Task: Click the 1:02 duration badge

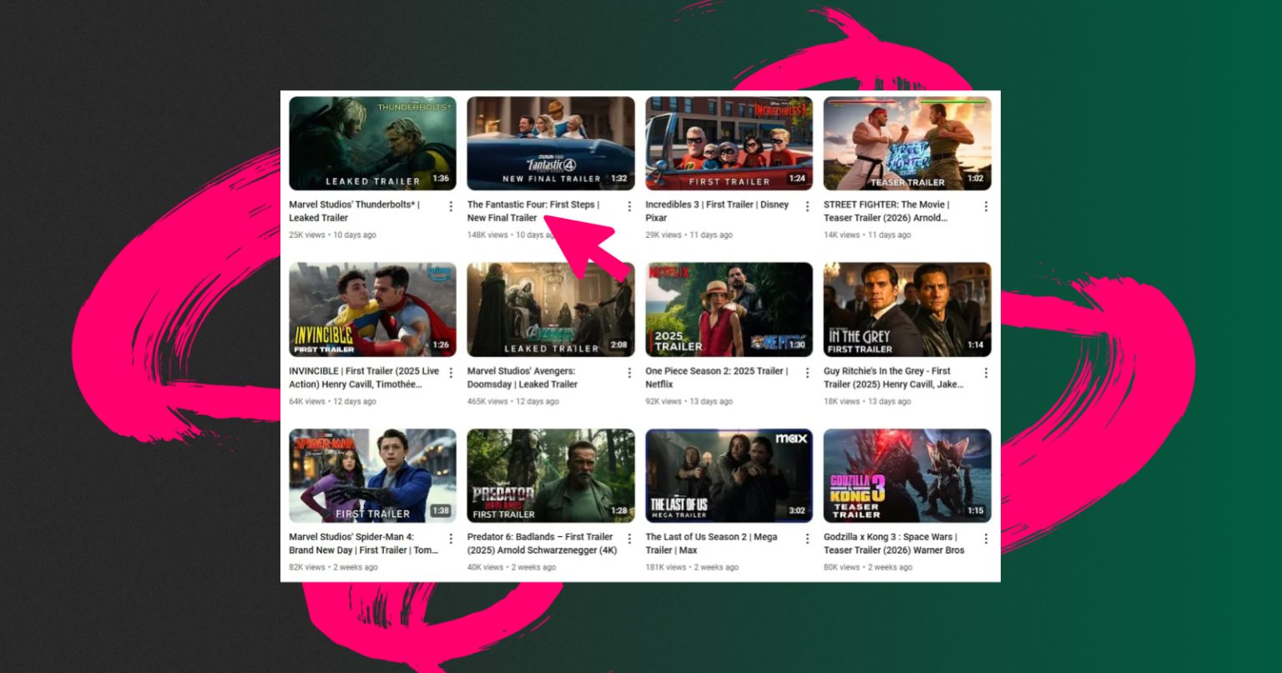Action: point(976,179)
